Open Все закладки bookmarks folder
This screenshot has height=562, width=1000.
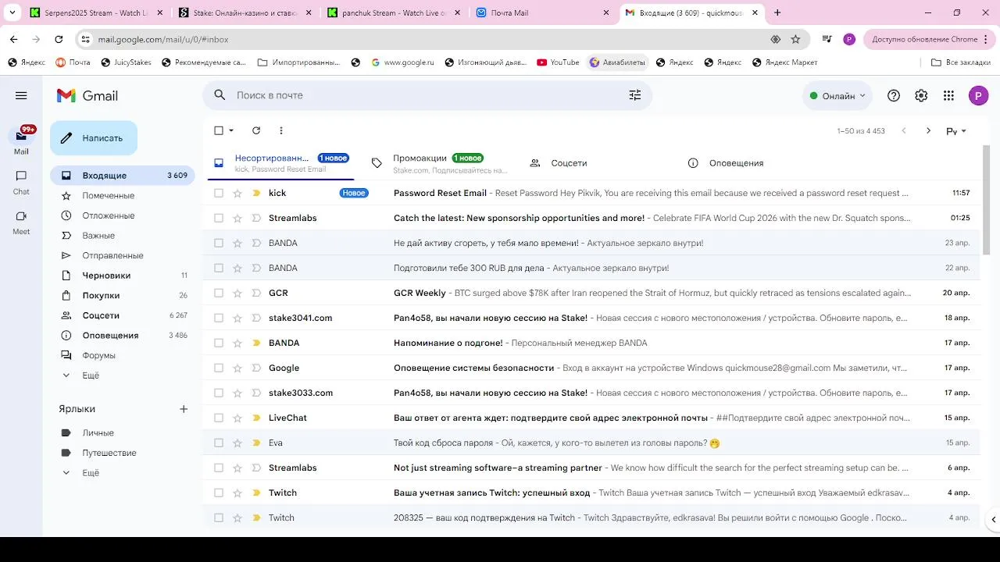pyautogui.click(x=960, y=62)
